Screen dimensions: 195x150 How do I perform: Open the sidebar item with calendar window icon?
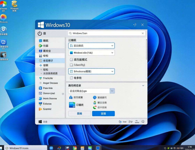(x=50, y=56)
